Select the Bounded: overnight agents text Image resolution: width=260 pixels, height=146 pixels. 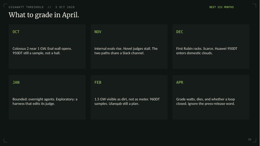coord(45,101)
